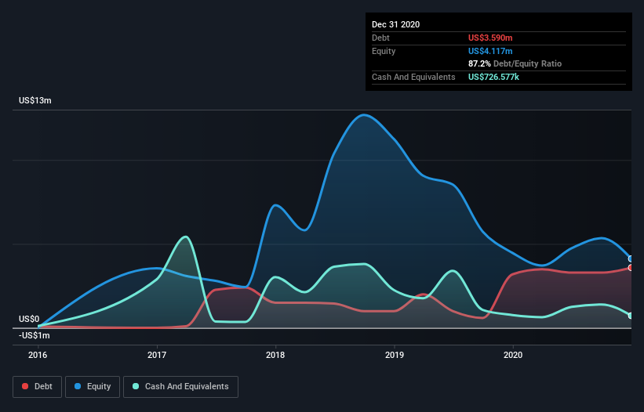644x412 pixels.
Task: Click the Equity row label in tooltip
Action: pyautogui.click(x=384, y=51)
